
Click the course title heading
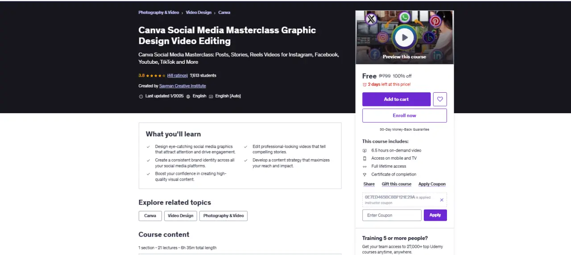point(227,35)
